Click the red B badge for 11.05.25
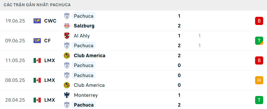Image resolution: width=267 pixels, height=109 pixels. tap(259, 60)
